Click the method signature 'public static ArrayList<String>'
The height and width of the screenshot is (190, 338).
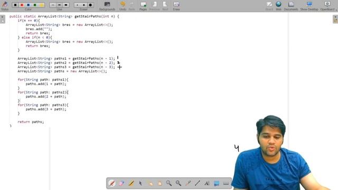41,16
